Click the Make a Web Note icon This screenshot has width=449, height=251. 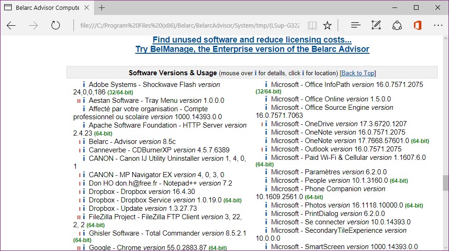point(376,25)
